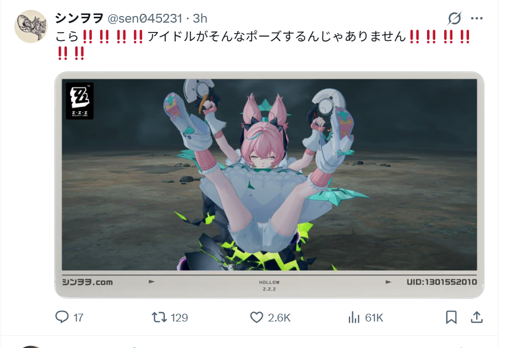Click the 17 replies count
This screenshot has height=348, width=505.
tap(78, 318)
